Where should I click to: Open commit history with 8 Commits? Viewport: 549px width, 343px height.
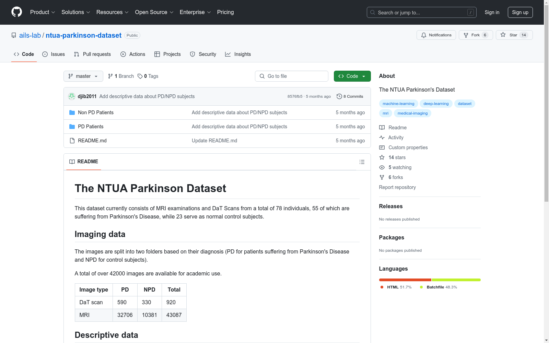[350, 96]
